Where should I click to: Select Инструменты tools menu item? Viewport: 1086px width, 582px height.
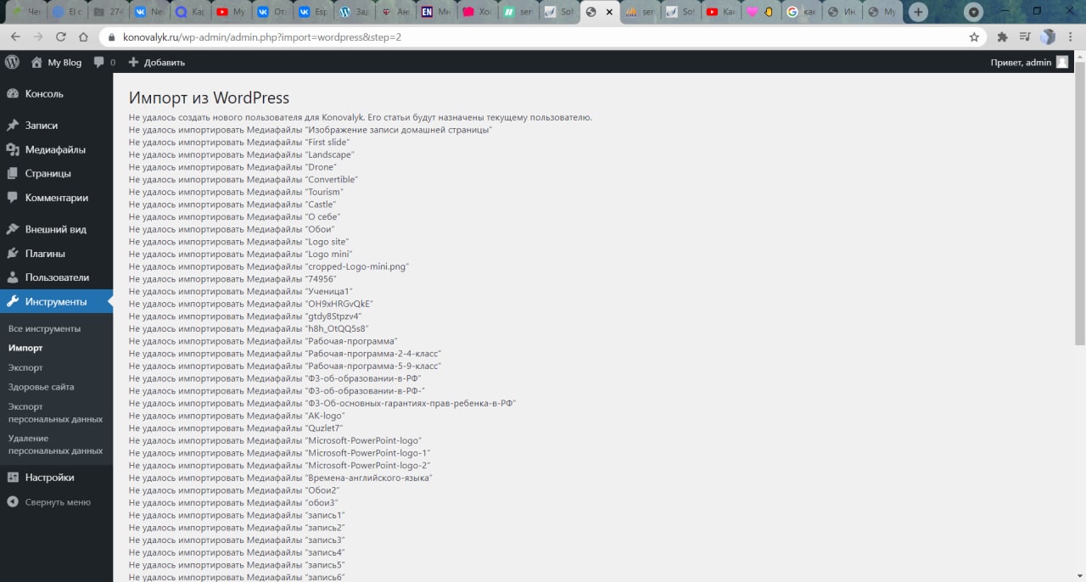56,301
